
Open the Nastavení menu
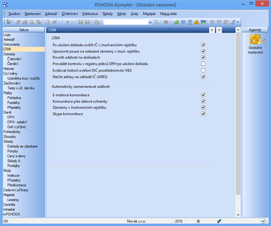point(33,14)
